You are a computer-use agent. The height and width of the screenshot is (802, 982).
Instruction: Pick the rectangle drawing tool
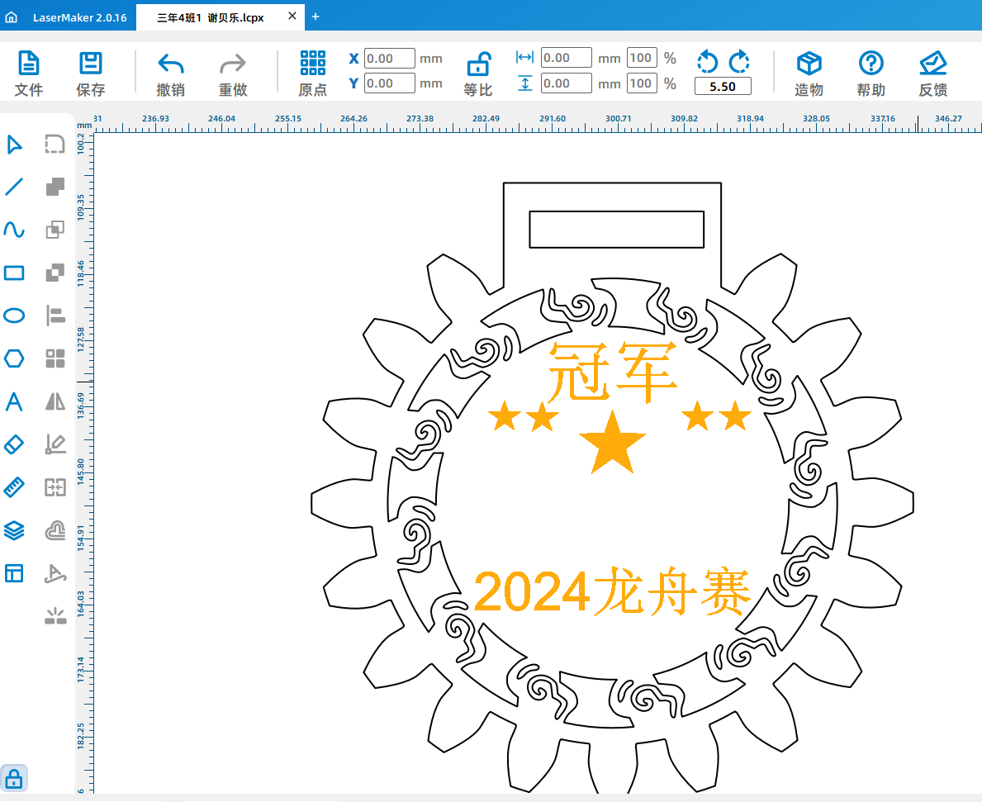pos(15,273)
